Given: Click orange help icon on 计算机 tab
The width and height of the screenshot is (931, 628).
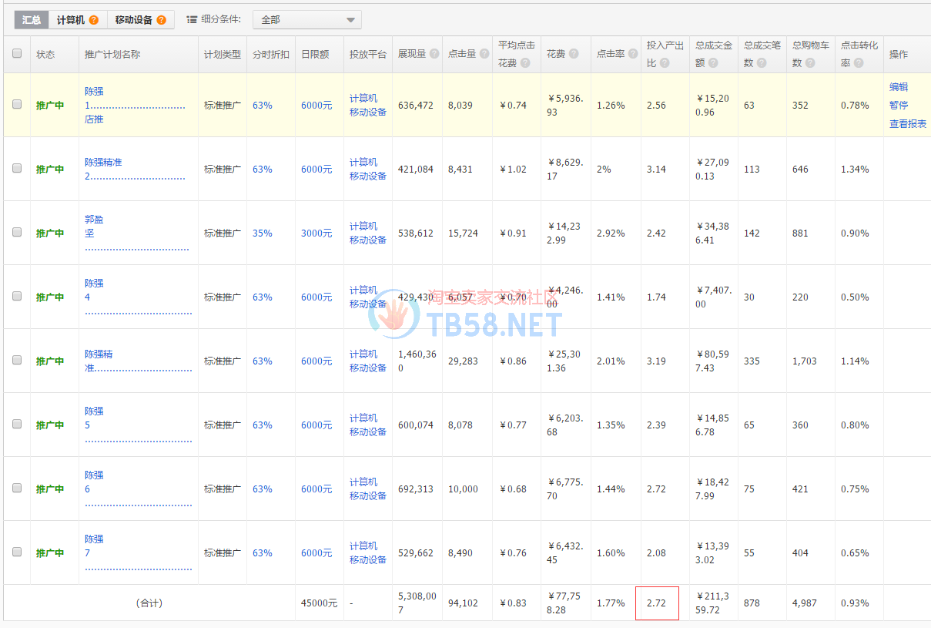Looking at the screenshot, I should [93, 20].
